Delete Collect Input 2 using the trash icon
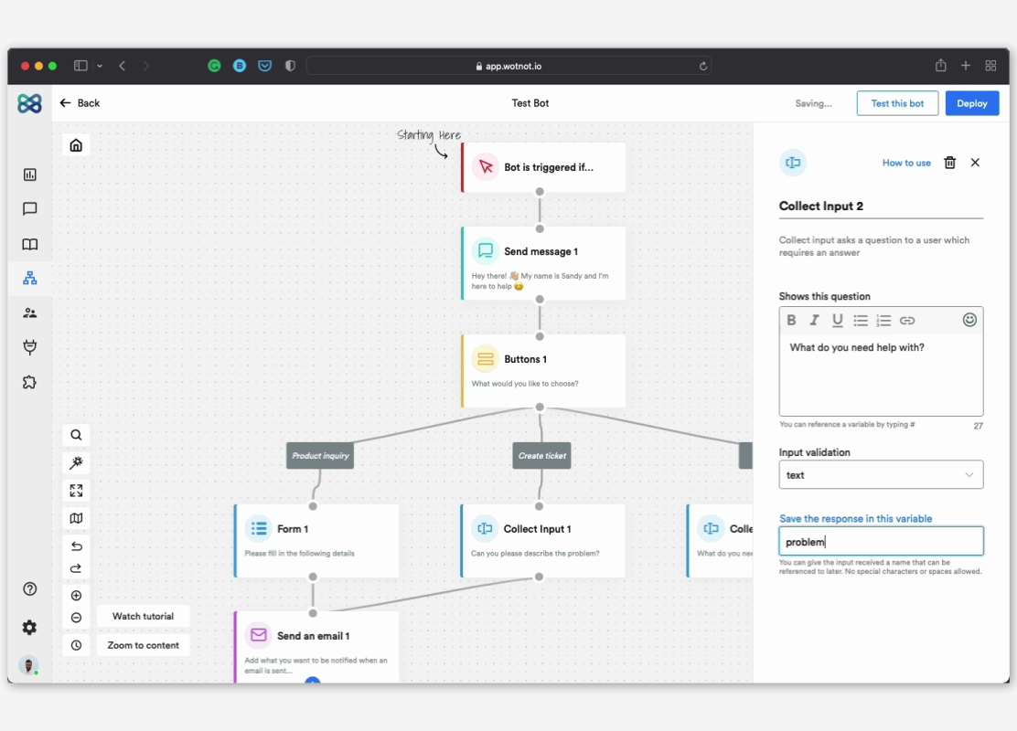Viewport: 1017px width, 731px height. (x=949, y=163)
